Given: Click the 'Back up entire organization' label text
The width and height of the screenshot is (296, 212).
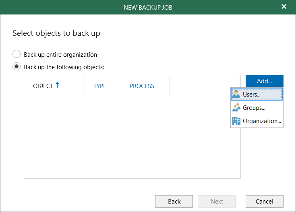Looking at the screenshot, I should point(60,54).
